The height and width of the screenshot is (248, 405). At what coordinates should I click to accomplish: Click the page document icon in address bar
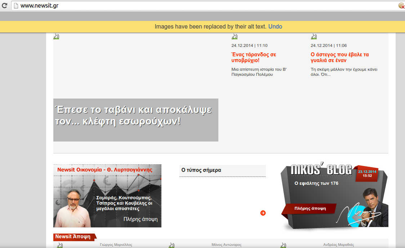point(16,5)
